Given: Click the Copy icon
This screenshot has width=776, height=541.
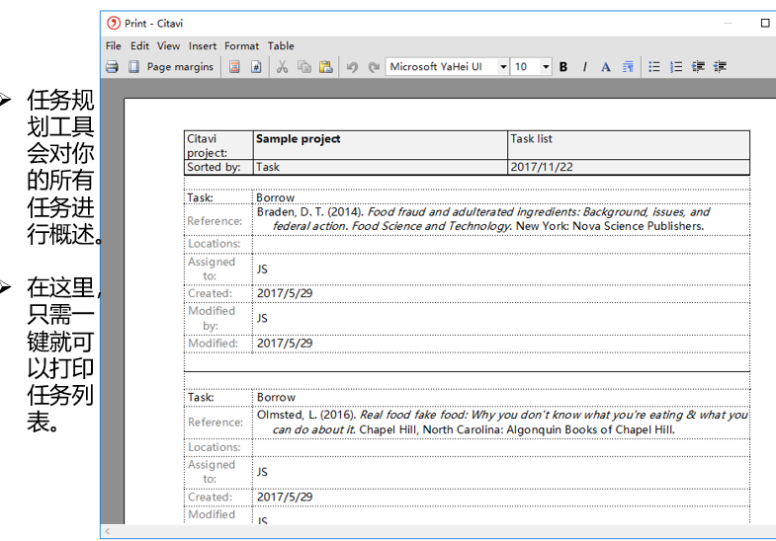Looking at the screenshot, I should pyautogui.click(x=304, y=67).
